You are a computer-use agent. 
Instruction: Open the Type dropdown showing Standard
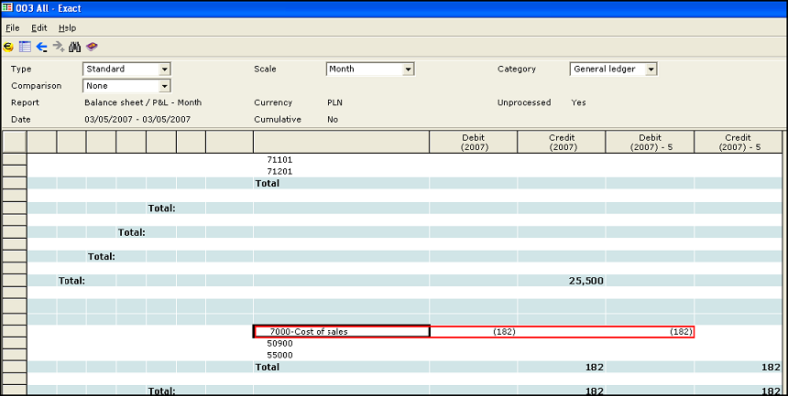(126, 69)
